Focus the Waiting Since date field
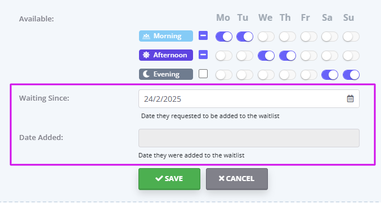Viewport: 381px width, 203px height. pos(249,99)
